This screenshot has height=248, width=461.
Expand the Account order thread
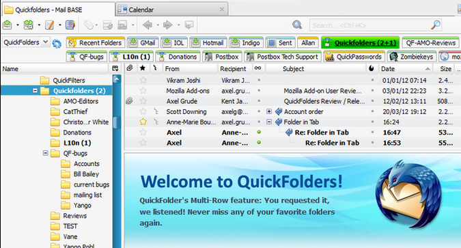click(269, 111)
